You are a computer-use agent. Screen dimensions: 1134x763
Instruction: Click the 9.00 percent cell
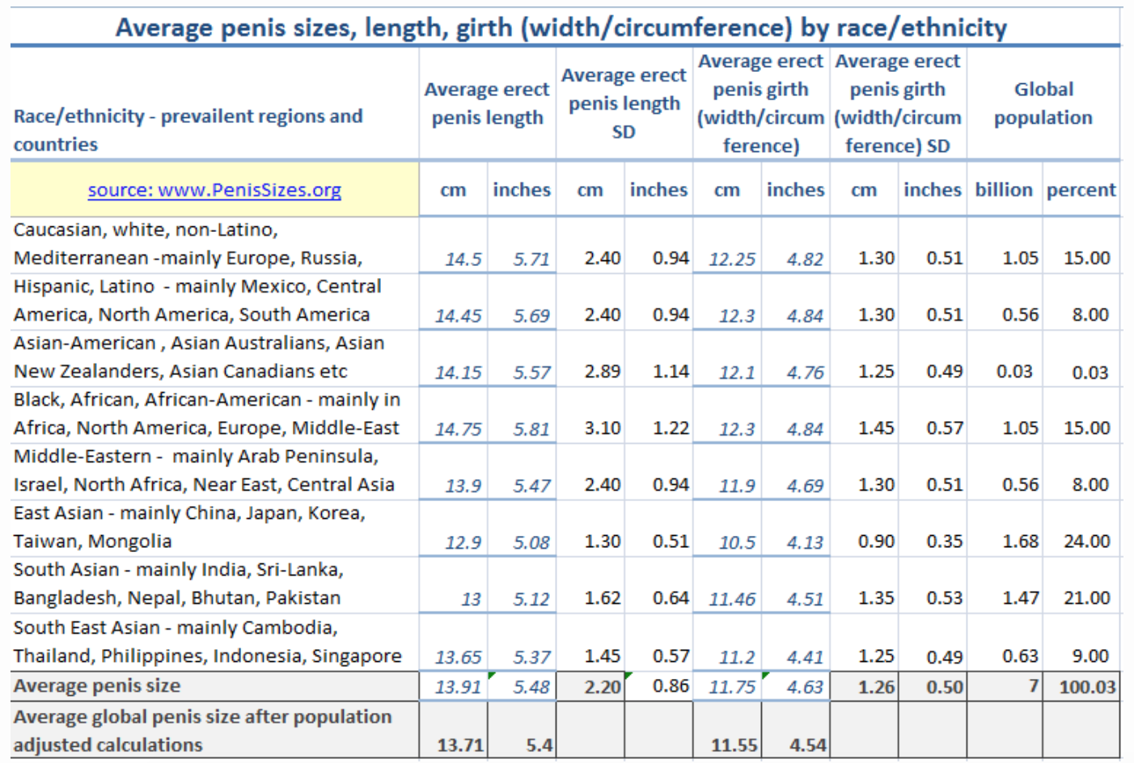click(x=1090, y=656)
